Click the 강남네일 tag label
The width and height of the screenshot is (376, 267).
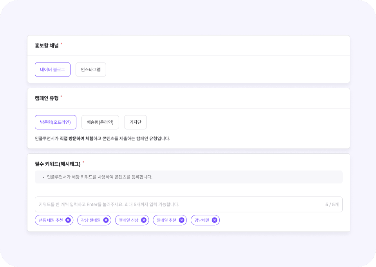click(202, 220)
